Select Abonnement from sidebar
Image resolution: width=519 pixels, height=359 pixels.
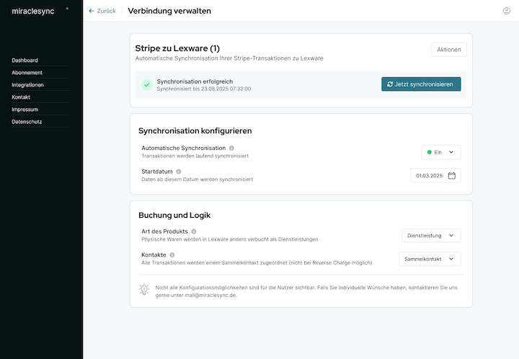click(27, 73)
